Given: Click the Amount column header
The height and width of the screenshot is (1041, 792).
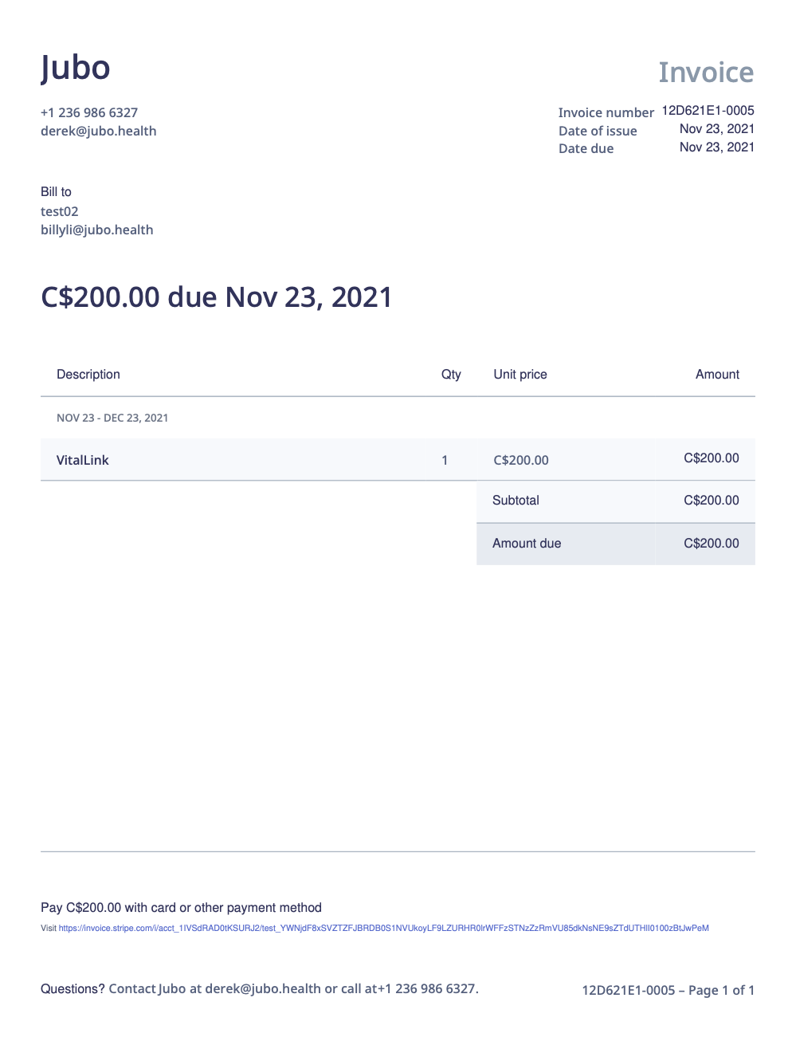Looking at the screenshot, I should point(717,375).
